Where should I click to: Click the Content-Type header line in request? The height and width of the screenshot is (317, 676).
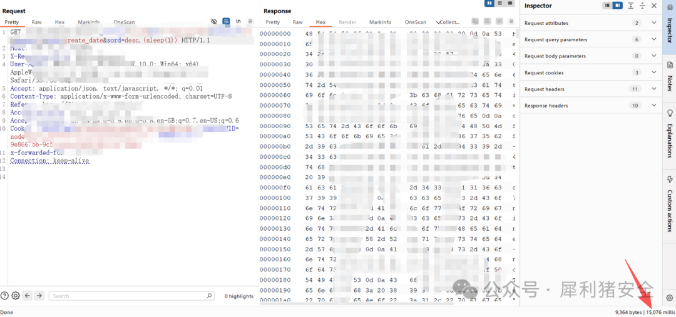click(x=121, y=96)
